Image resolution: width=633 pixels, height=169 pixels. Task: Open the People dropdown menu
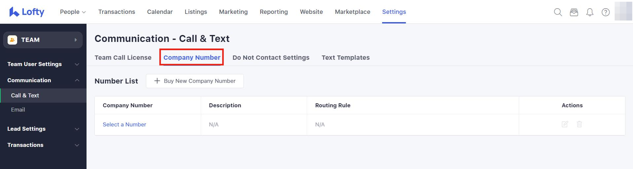click(x=73, y=12)
